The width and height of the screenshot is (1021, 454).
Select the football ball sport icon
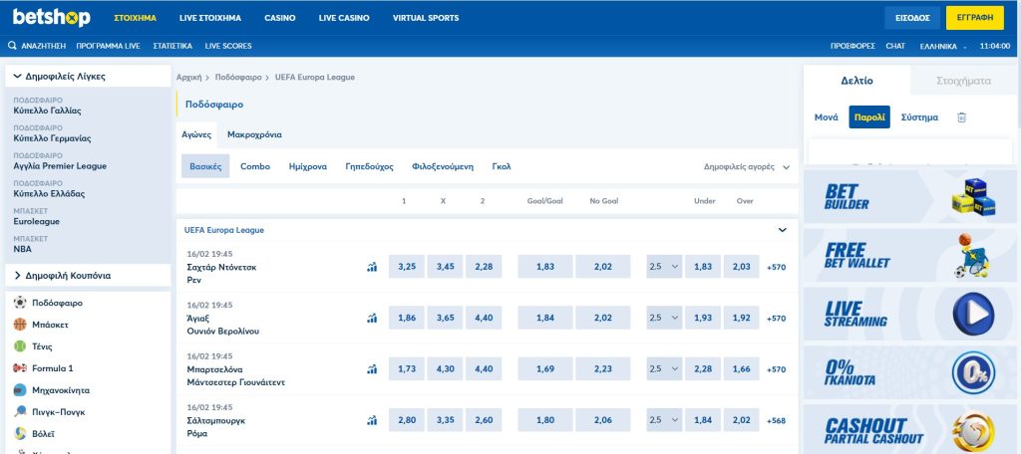pos(20,303)
